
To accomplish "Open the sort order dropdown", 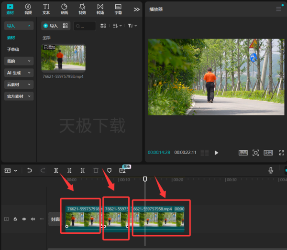I will pyautogui.click(x=117, y=26).
